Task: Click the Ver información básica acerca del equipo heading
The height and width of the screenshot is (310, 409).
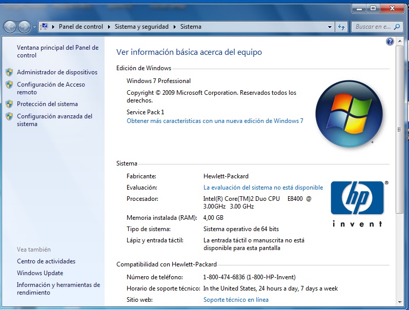Action: [x=189, y=52]
